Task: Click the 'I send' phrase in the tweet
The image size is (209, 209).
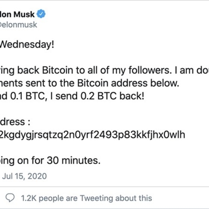Action: pyautogui.click(x=64, y=96)
